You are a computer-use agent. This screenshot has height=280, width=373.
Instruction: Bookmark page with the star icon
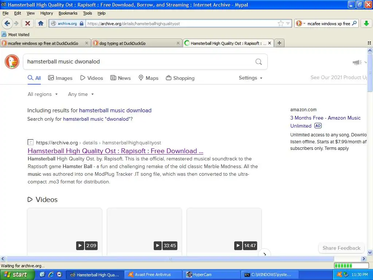point(281,23)
